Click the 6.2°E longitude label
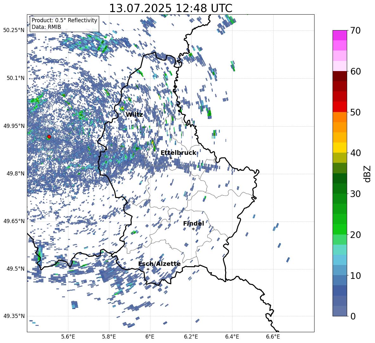This screenshot has width=375, height=343. point(191,337)
